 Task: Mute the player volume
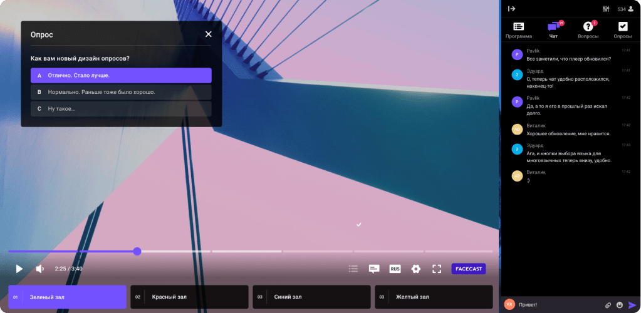click(40, 269)
